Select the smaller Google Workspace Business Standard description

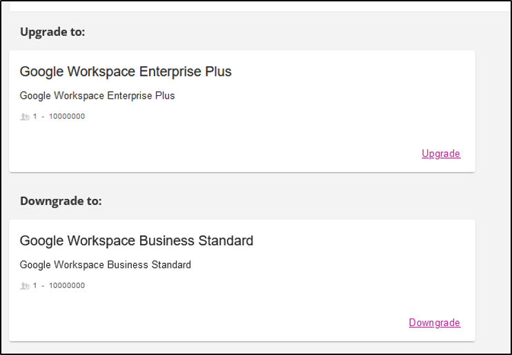pyautogui.click(x=106, y=265)
